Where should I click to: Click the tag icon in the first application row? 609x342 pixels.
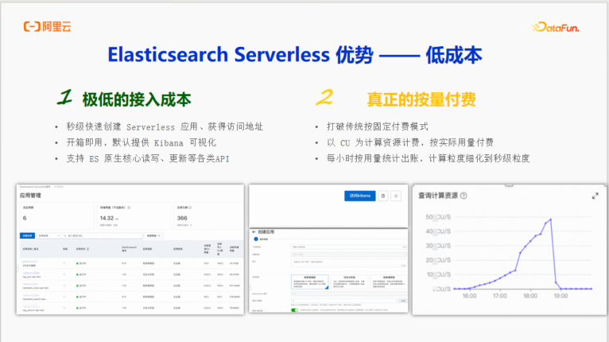point(64,263)
